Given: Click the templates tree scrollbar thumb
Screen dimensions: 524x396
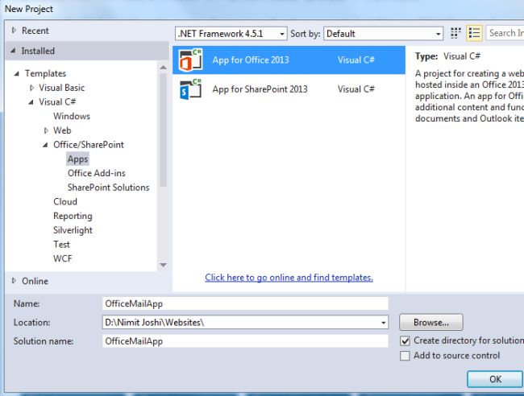Looking at the screenshot, I should click(x=163, y=130).
